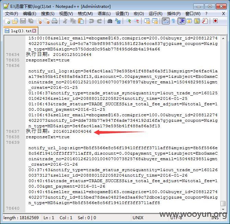This screenshot has height=224, width=230.
Task: Click the Ln : 1 status field
Action: coord(49,218)
